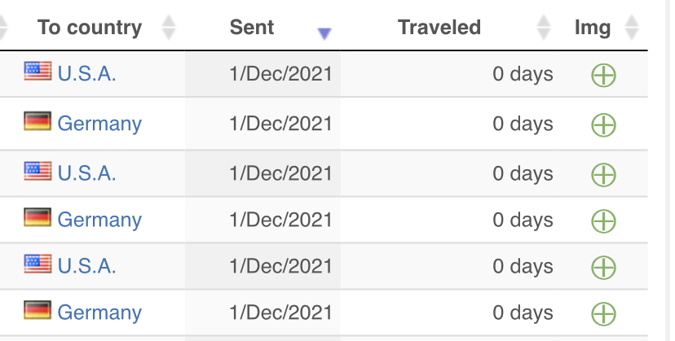The height and width of the screenshot is (341, 675).
Task: Open the U.S.A. link in fifth row
Action: coord(86,266)
